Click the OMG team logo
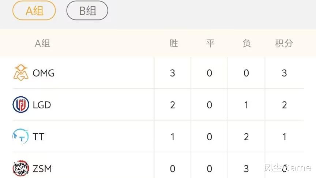 pyautogui.click(x=21, y=73)
